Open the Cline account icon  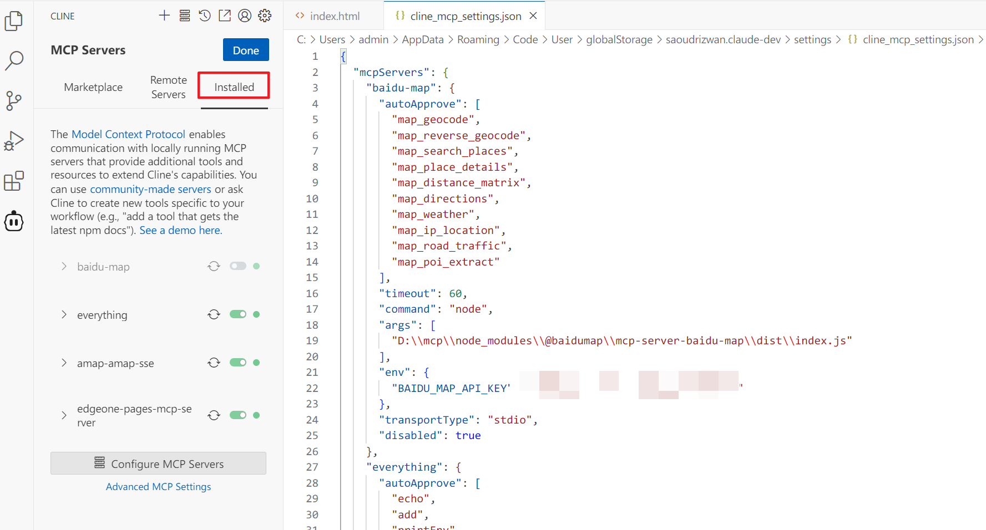pos(245,16)
